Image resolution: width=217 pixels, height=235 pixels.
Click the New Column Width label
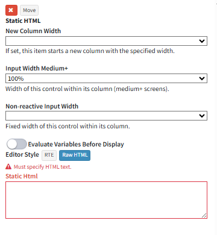tap(33, 31)
